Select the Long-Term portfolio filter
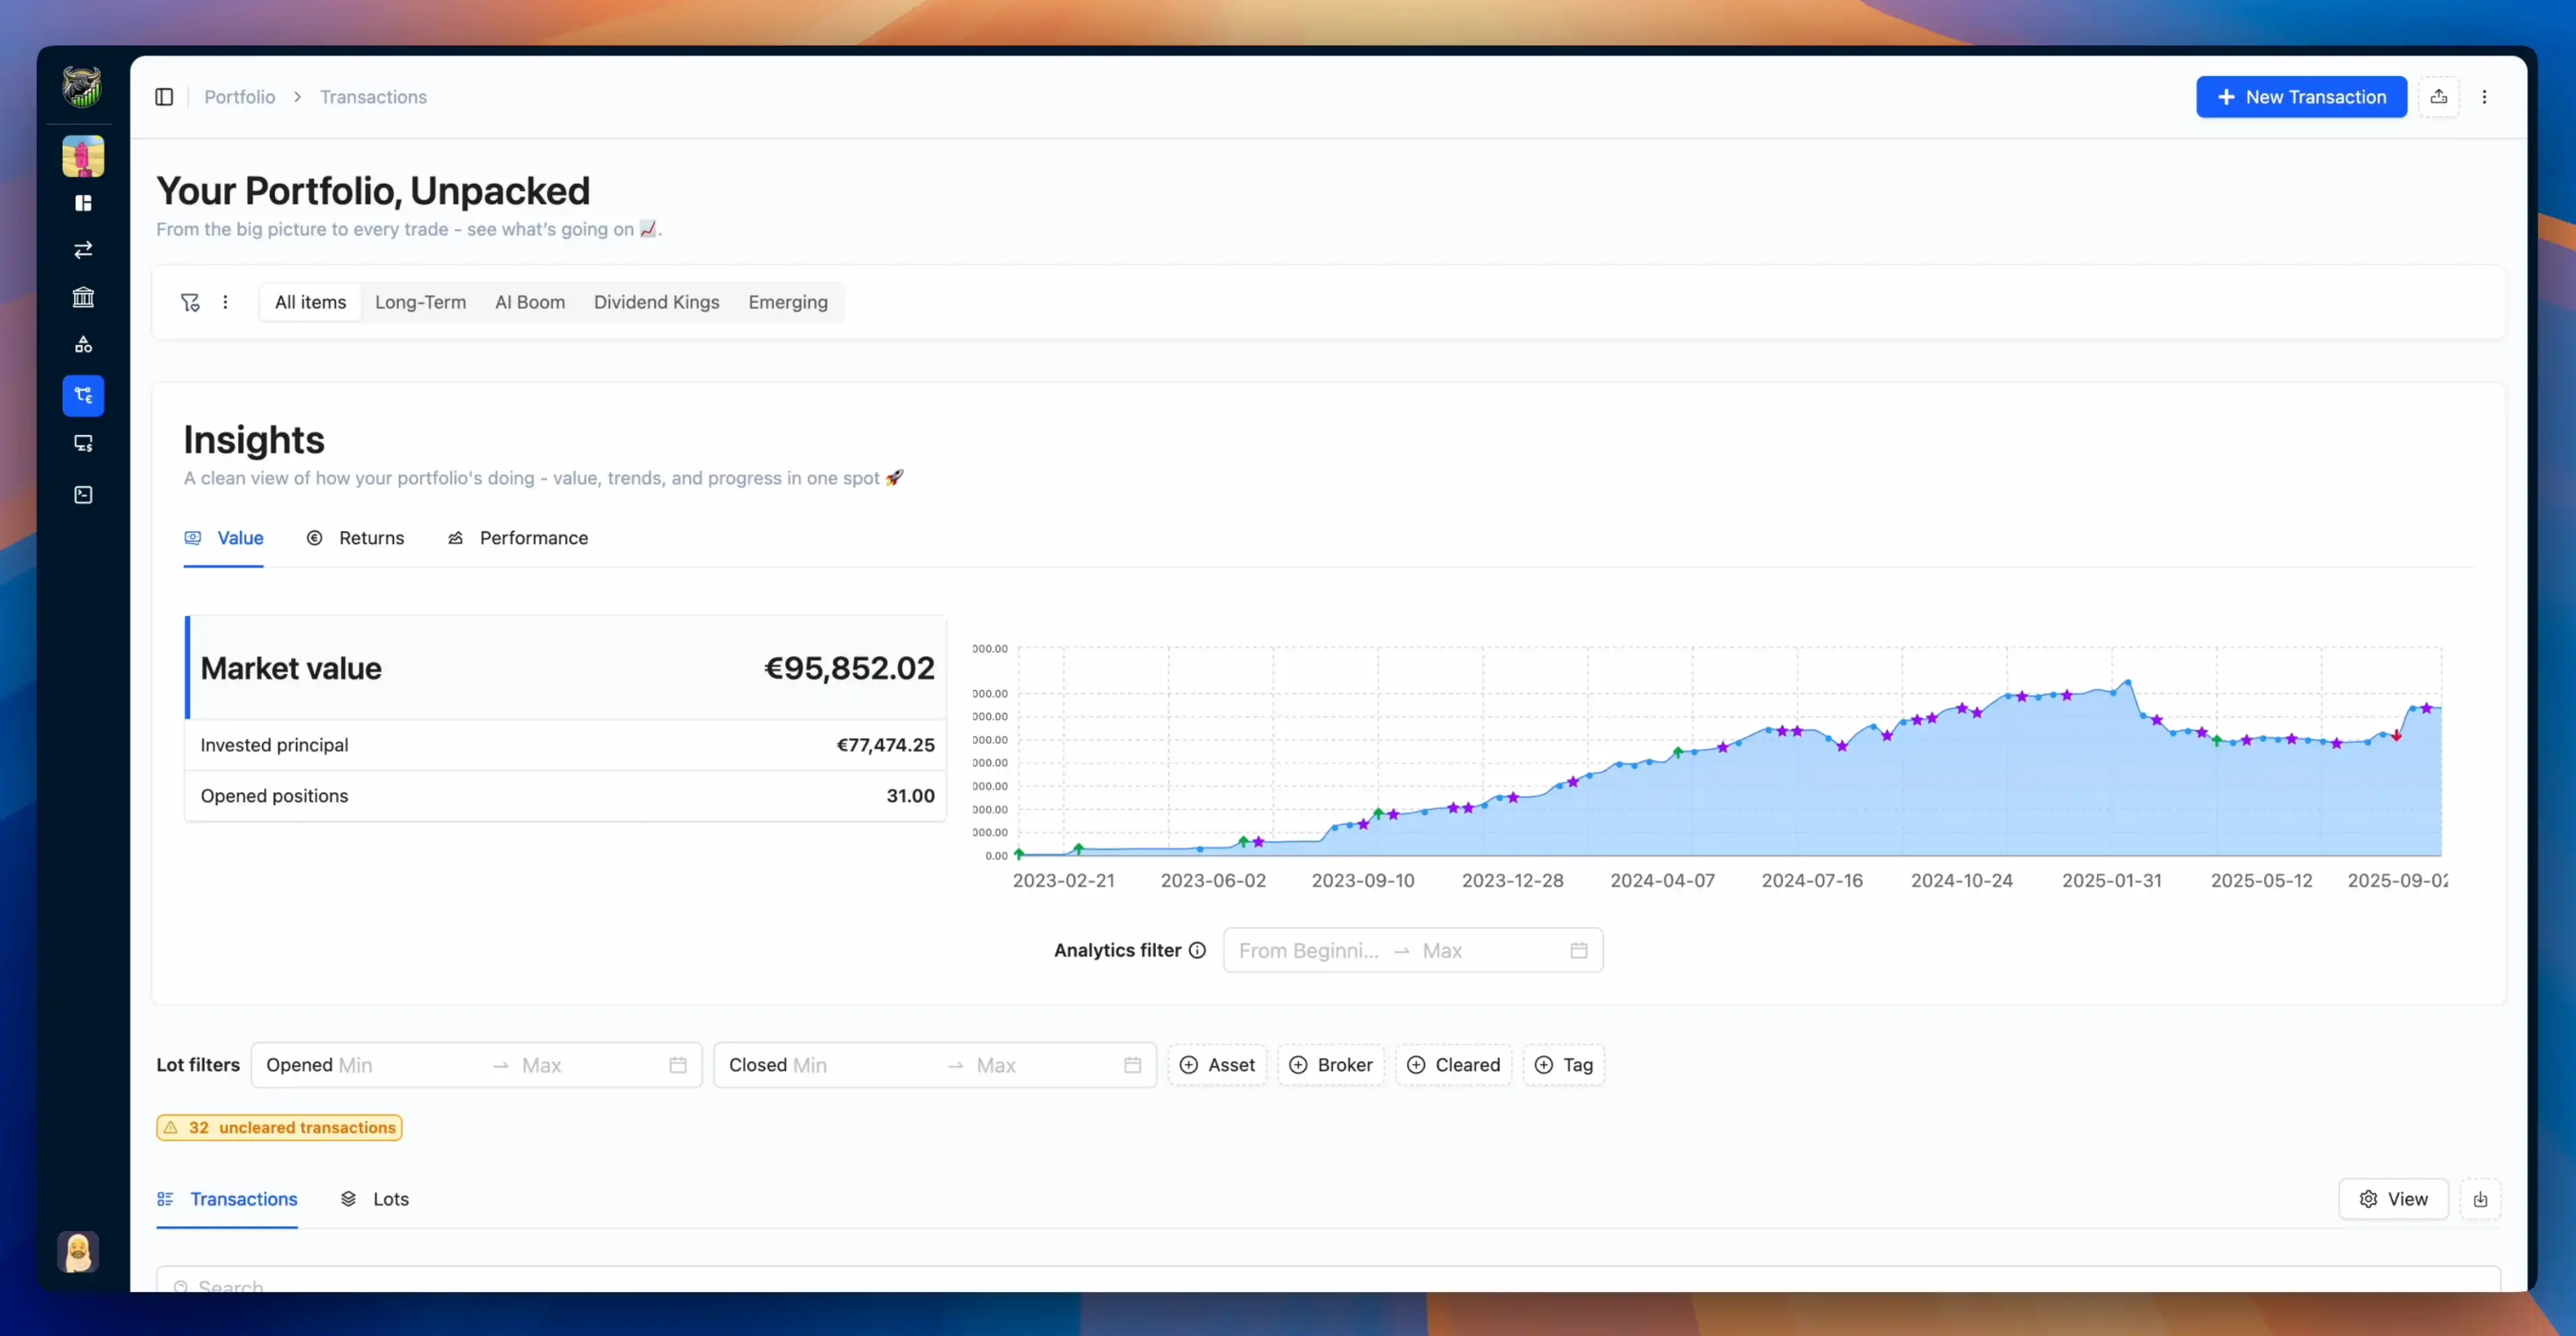Viewport: 2576px width, 1336px height. [x=420, y=302]
